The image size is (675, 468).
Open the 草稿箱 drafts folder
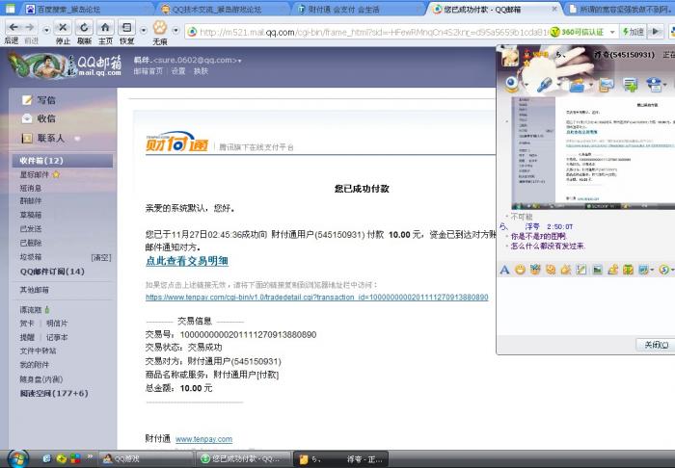[31, 215]
